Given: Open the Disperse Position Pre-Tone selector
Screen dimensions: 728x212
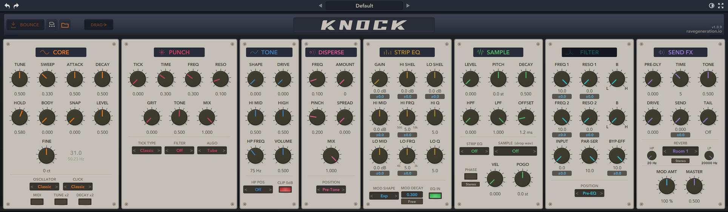Looking at the screenshot, I should pos(331,189).
